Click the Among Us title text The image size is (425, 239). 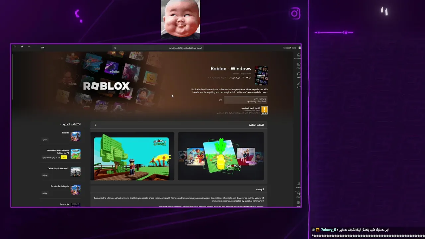tap(64, 204)
